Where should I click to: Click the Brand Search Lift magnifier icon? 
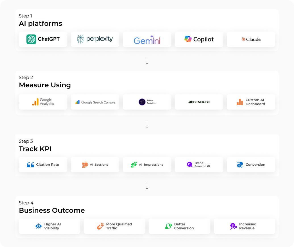[190, 165]
